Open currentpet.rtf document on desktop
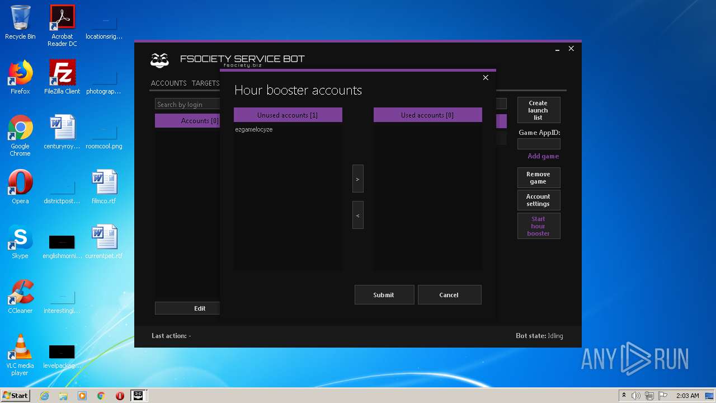 coord(104,242)
